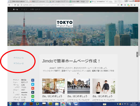The image size is (140, 106).
Task: Share on Facebook icon in sidebar
Action: [33, 80]
